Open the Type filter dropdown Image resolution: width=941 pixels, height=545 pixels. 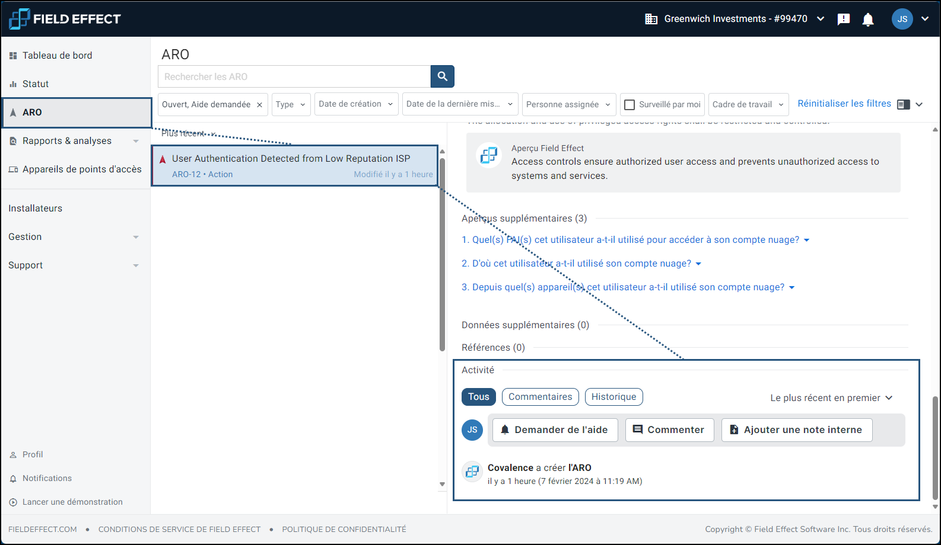pos(291,104)
